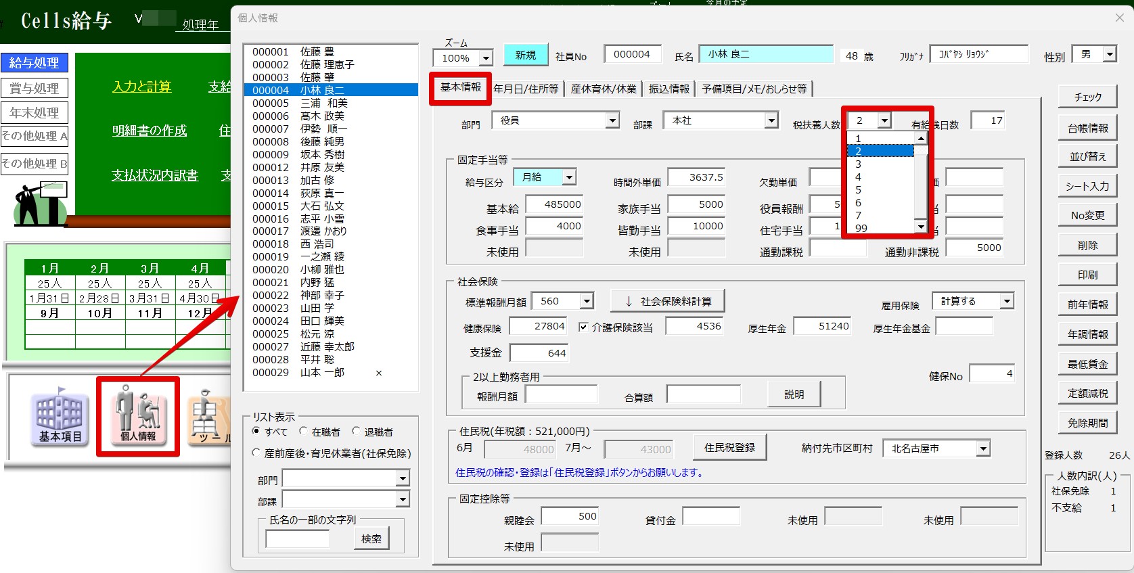Select employee 000019 一之瀬 綾 in list
Screen dimensions: 1134x573
pos(331,256)
